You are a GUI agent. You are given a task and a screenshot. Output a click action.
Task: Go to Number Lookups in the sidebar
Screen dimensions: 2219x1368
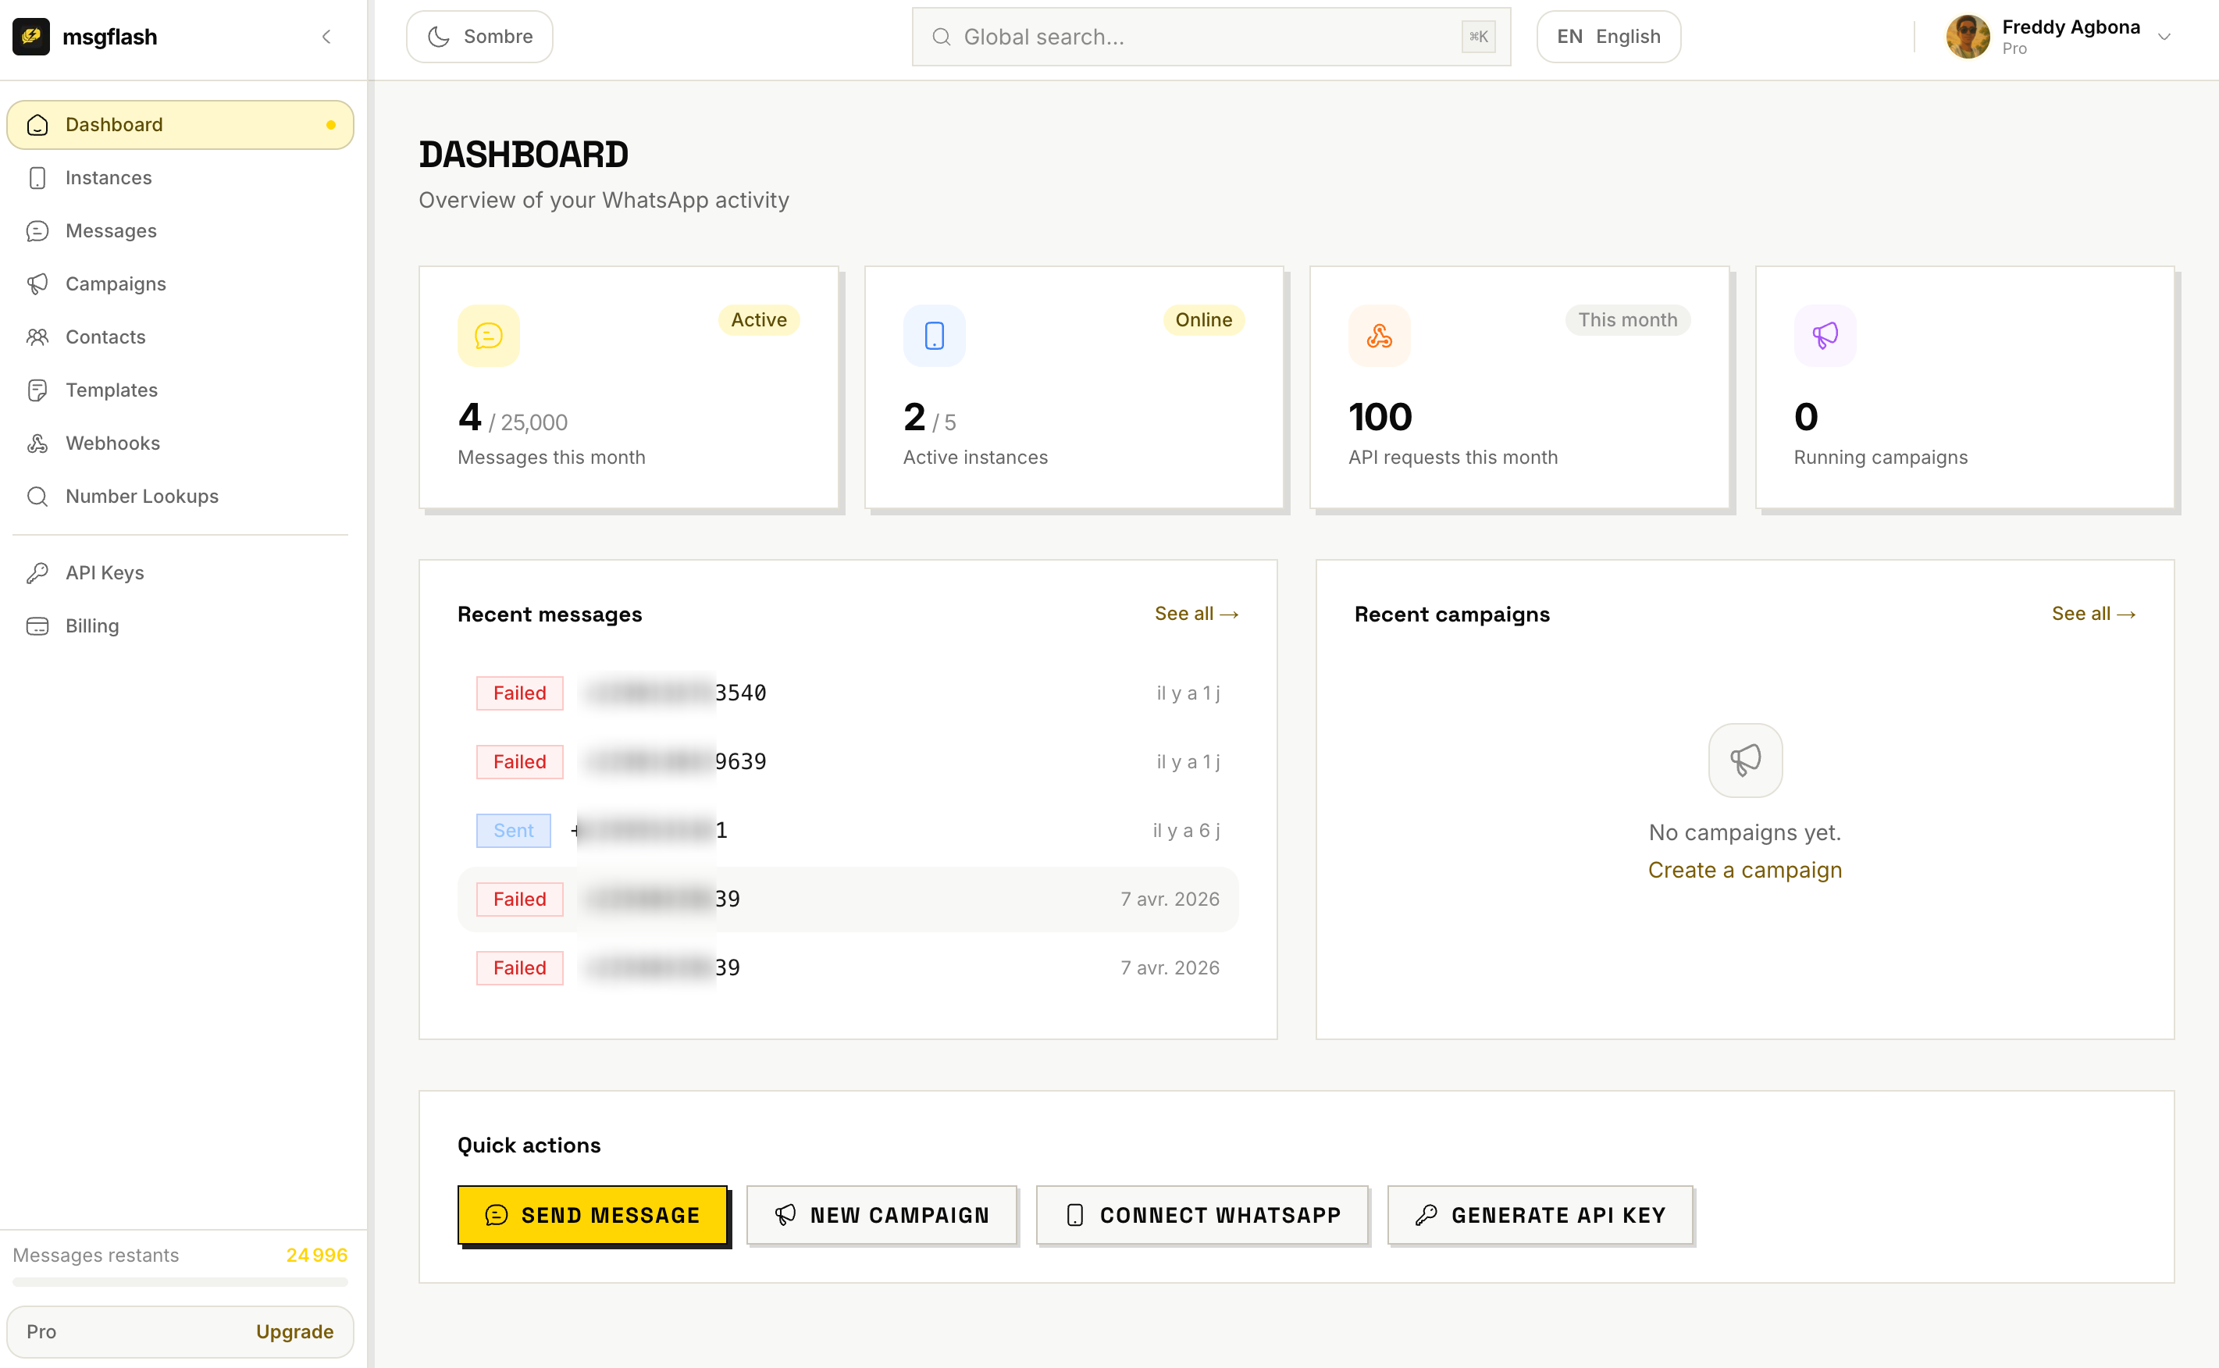141,496
